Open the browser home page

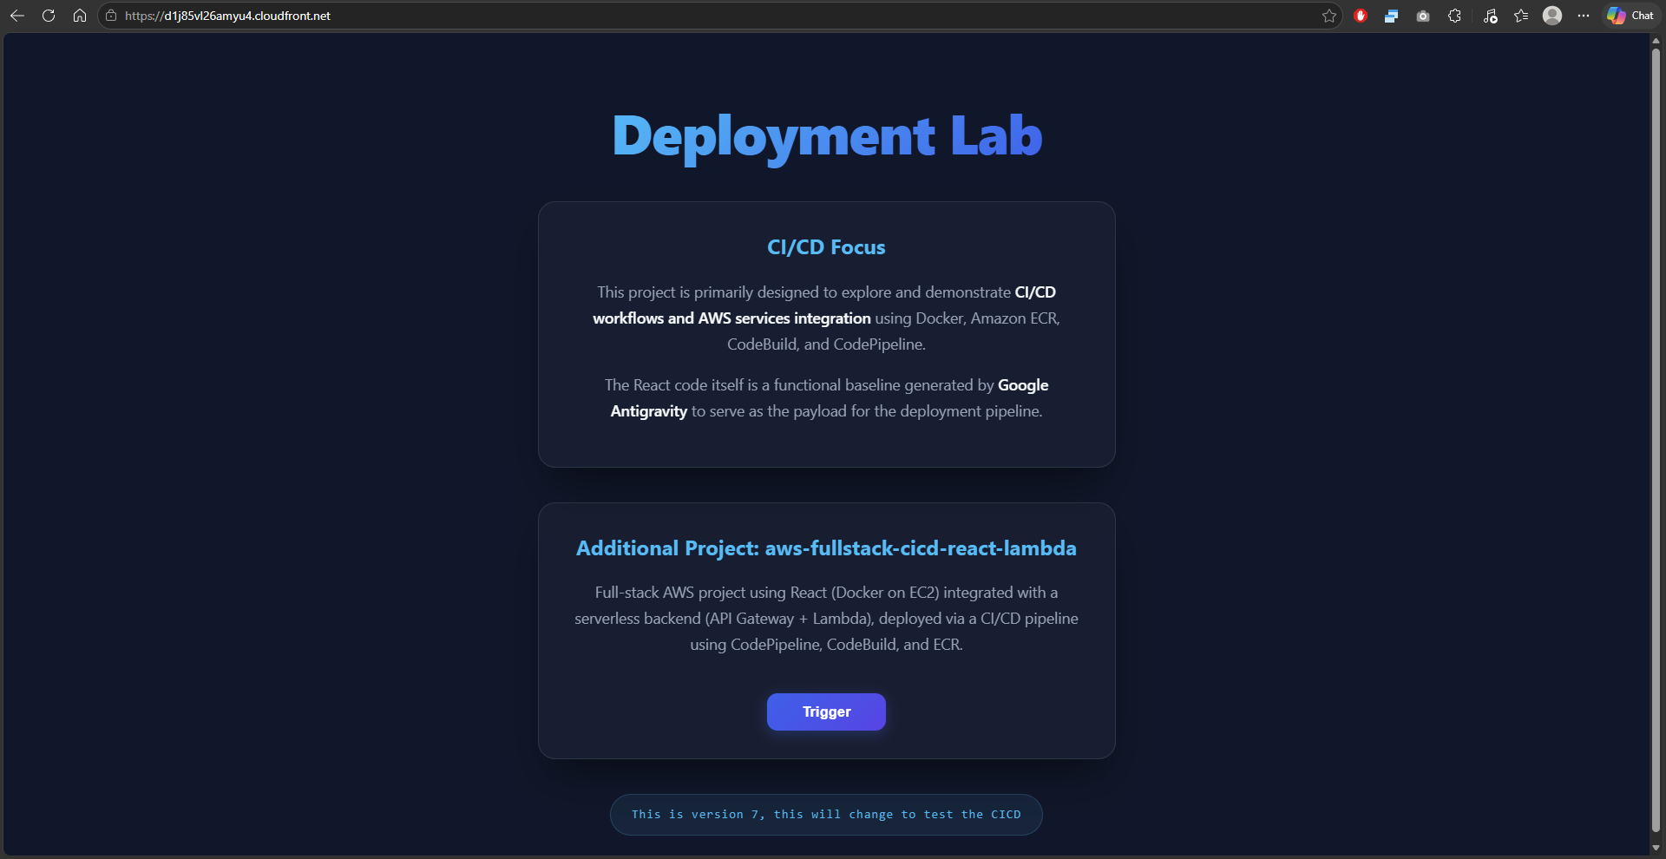(x=80, y=16)
